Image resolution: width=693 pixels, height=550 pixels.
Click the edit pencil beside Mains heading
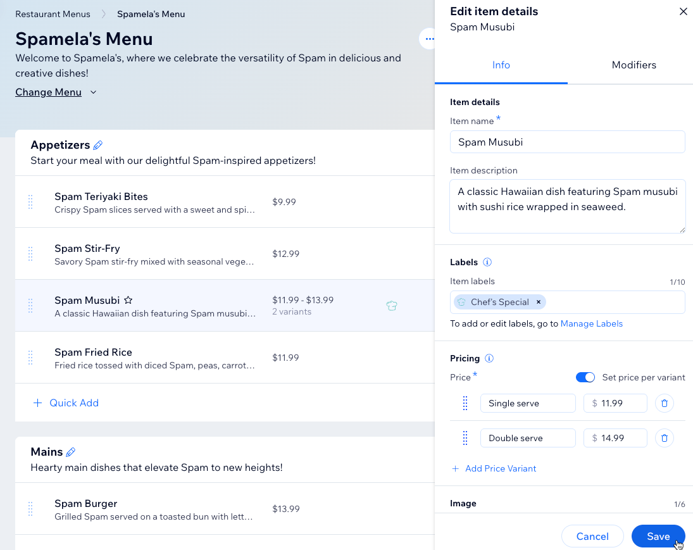coord(71,452)
